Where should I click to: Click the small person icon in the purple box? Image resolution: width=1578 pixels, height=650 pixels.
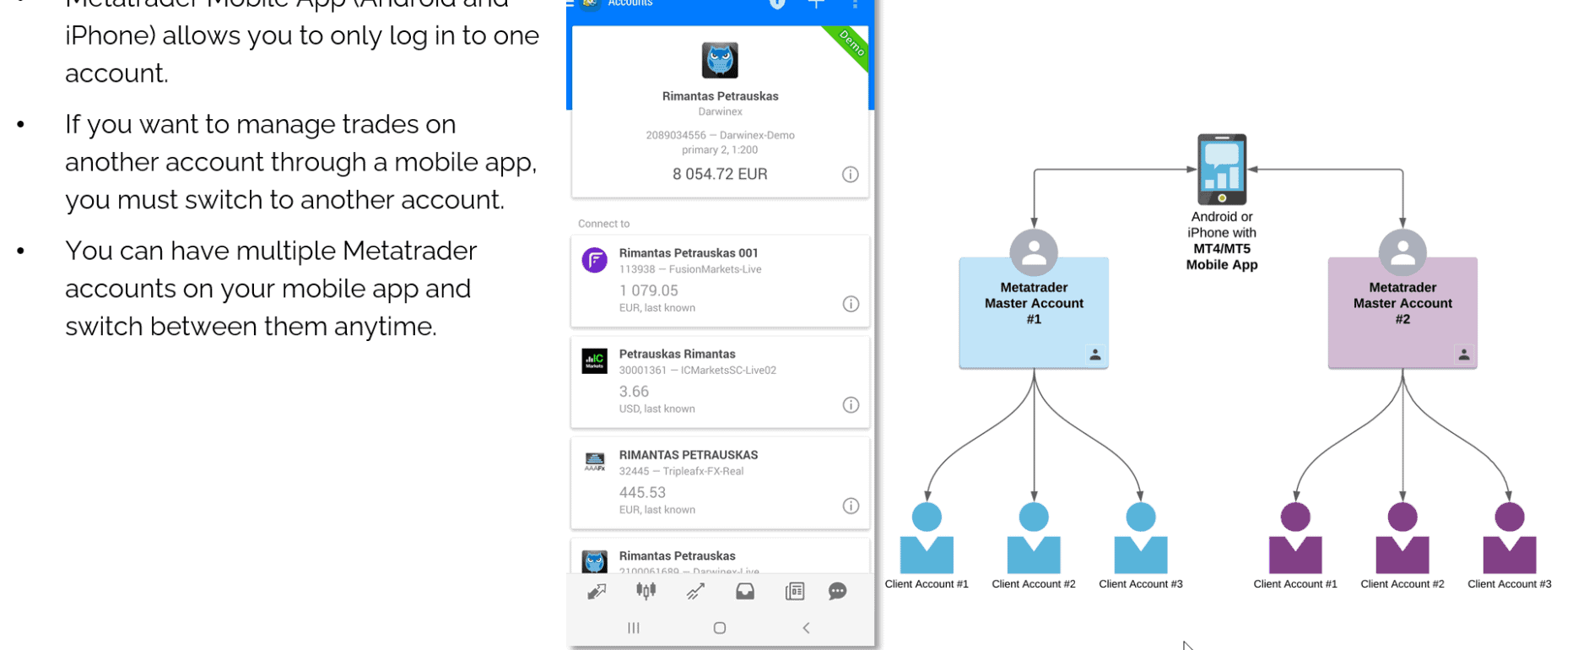[1464, 355]
